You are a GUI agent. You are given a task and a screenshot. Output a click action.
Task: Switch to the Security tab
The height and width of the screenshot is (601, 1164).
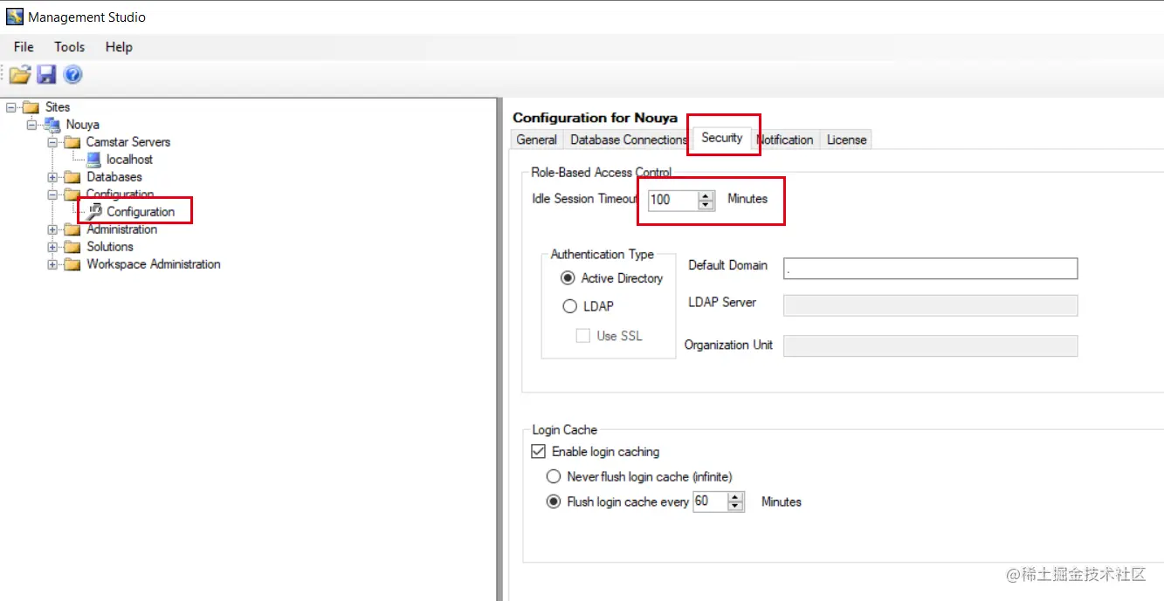tap(722, 138)
